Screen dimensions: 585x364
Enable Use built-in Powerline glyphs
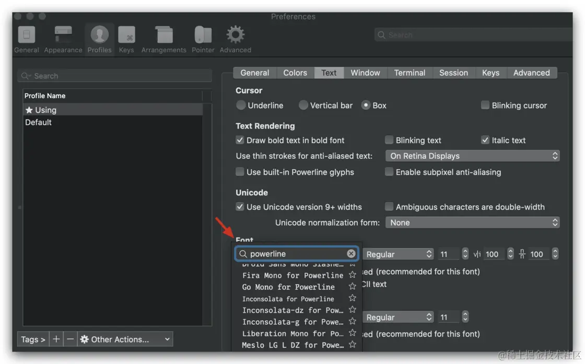(x=240, y=172)
